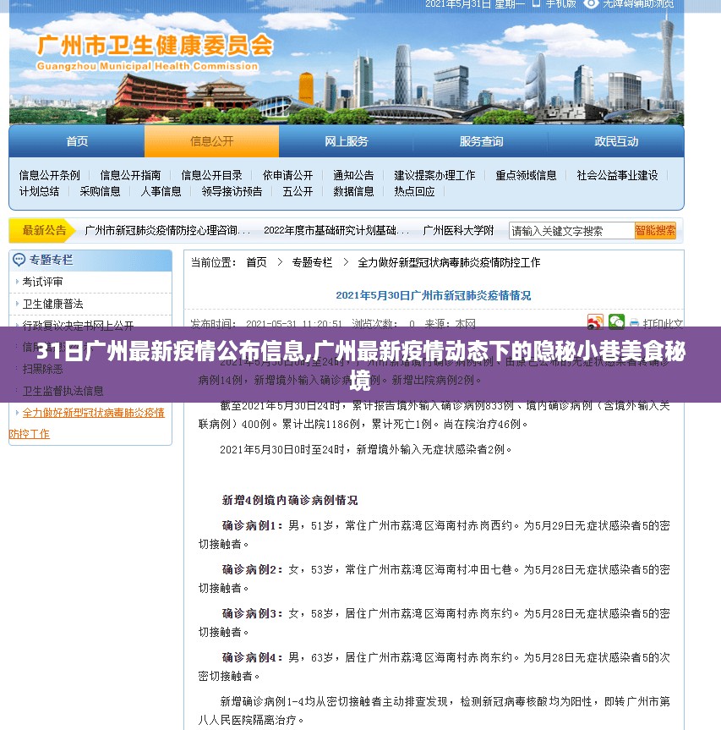721x730 pixels.
Task: Switch to the 首页 navigation tab
Action: coord(77,141)
